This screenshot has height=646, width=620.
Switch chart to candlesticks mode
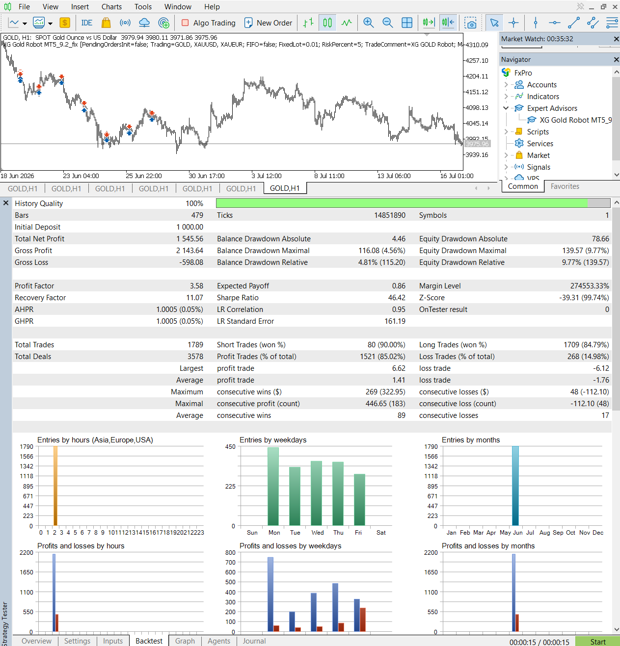[x=327, y=23]
